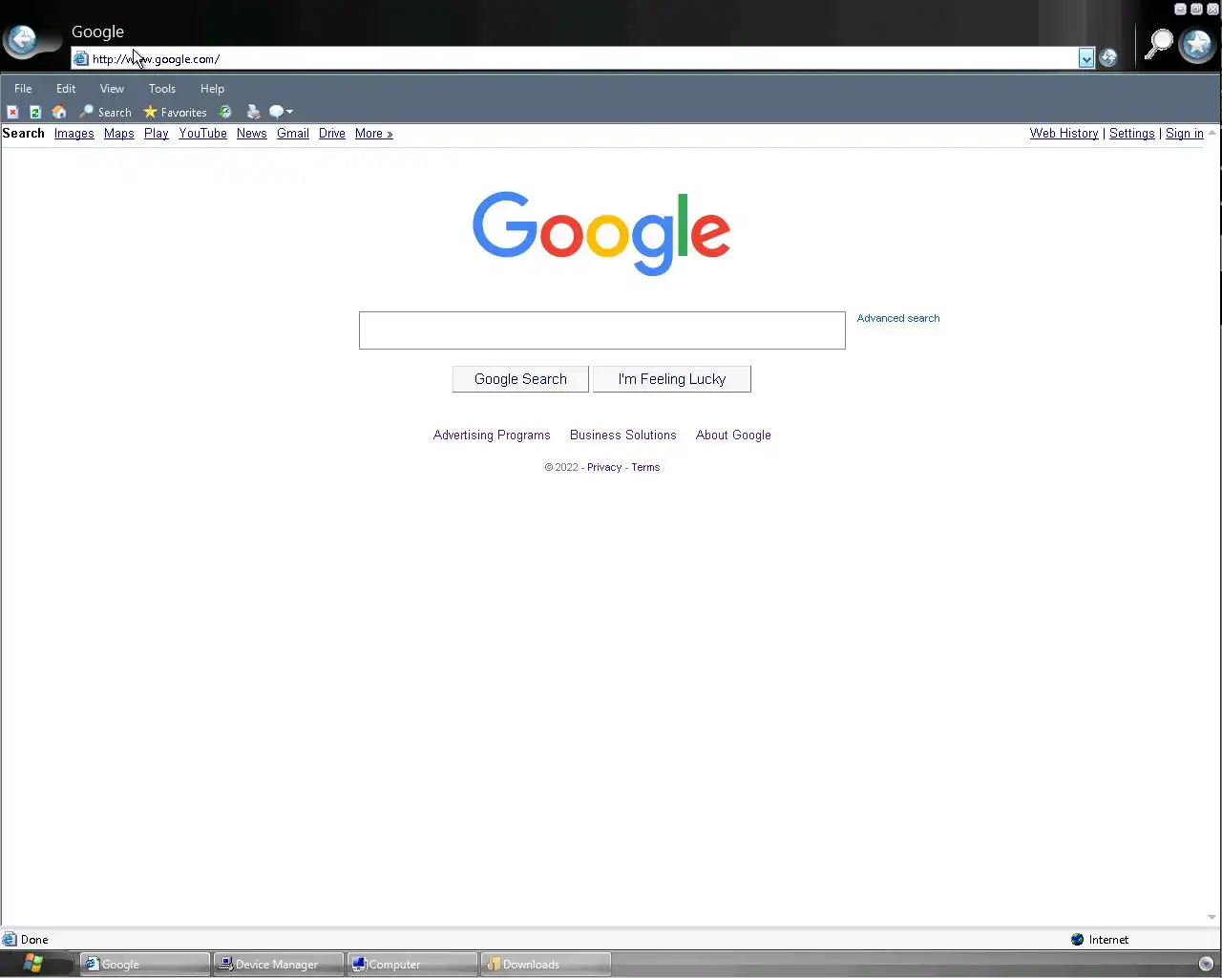The height and width of the screenshot is (978, 1222).
Task: Click the magnifying glass search icon at top right
Action: pyautogui.click(x=1158, y=44)
